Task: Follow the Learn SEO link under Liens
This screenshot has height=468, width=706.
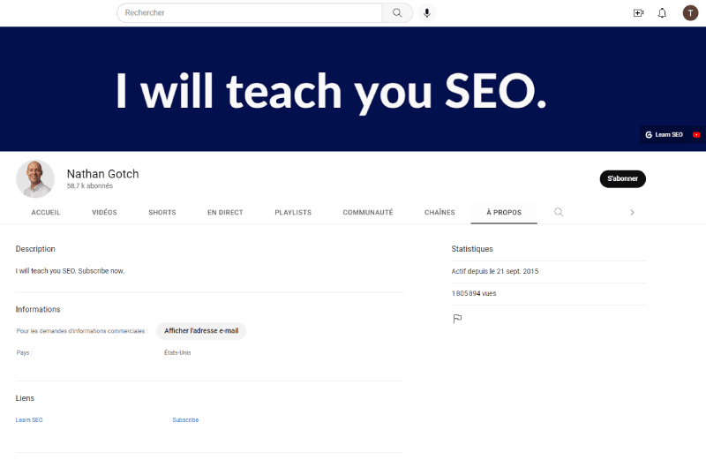Action: [x=29, y=419]
